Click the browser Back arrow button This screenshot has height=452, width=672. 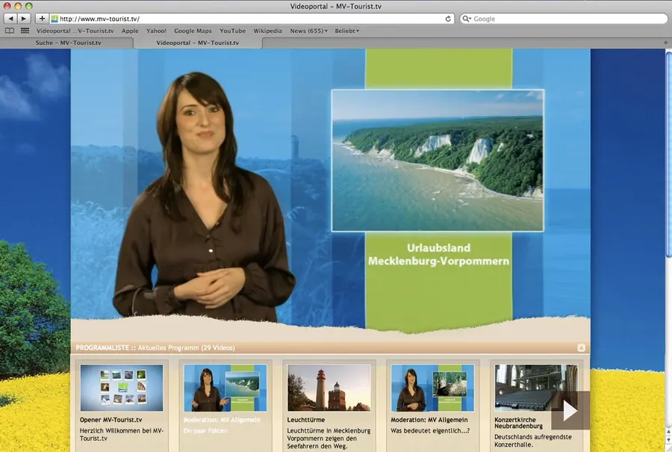click(x=10, y=19)
